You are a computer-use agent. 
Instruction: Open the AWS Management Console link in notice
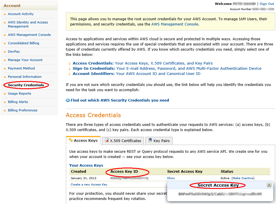pos(175,24)
